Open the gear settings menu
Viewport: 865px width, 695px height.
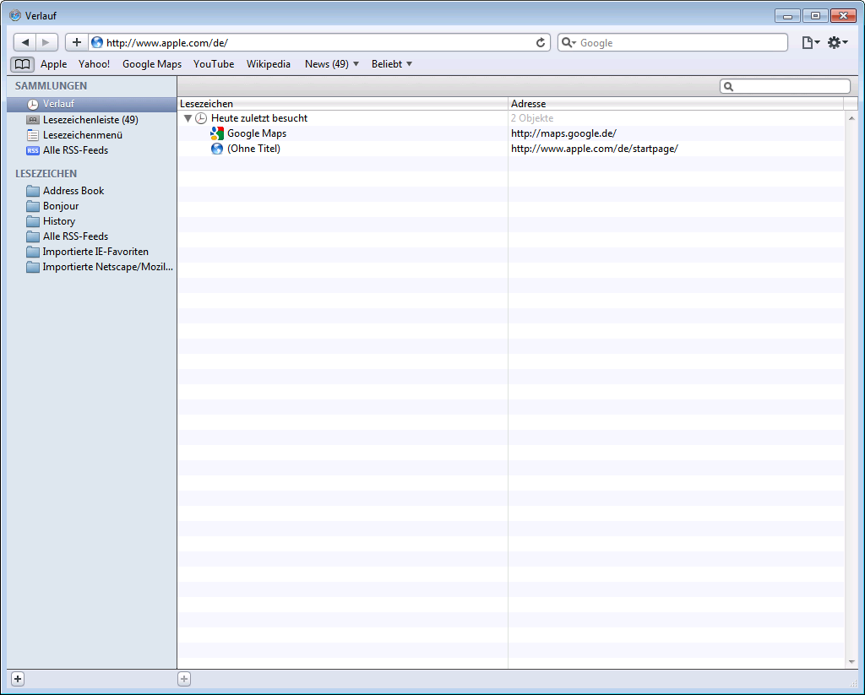(x=836, y=42)
